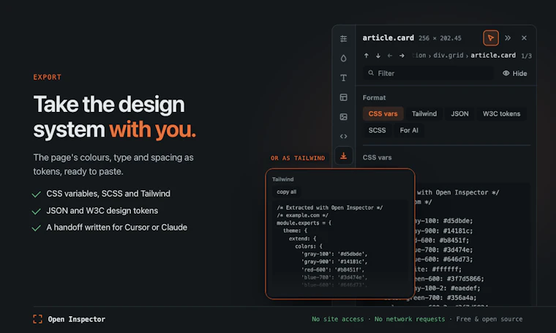Go to parent element with up arrow

(367, 56)
